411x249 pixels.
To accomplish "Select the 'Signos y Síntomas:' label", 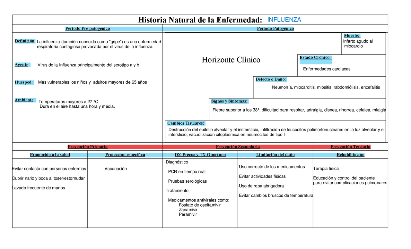I will point(230,101).
